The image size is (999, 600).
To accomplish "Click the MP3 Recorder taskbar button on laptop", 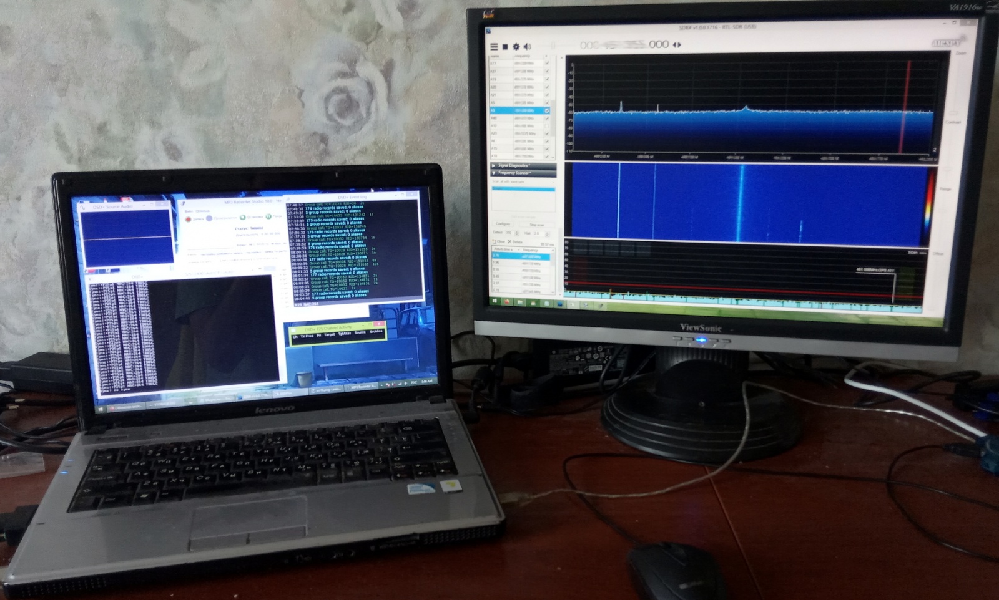I will click(x=363, y=387).
